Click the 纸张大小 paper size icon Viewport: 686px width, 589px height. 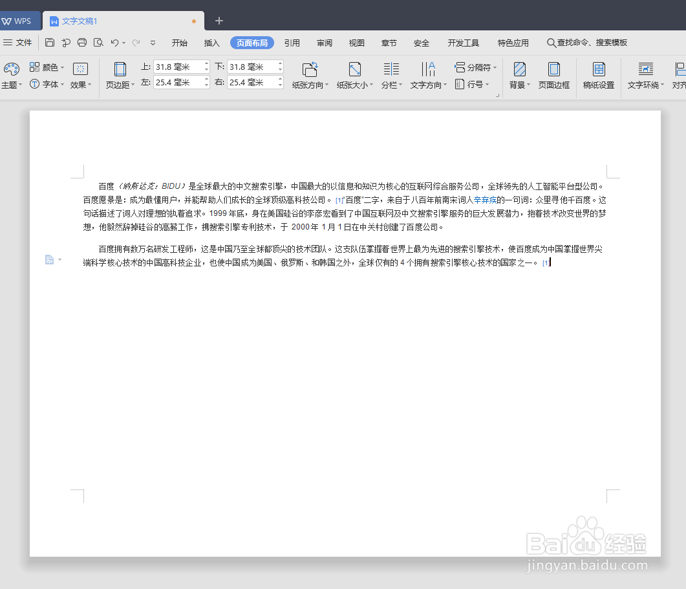click(355, 69)
